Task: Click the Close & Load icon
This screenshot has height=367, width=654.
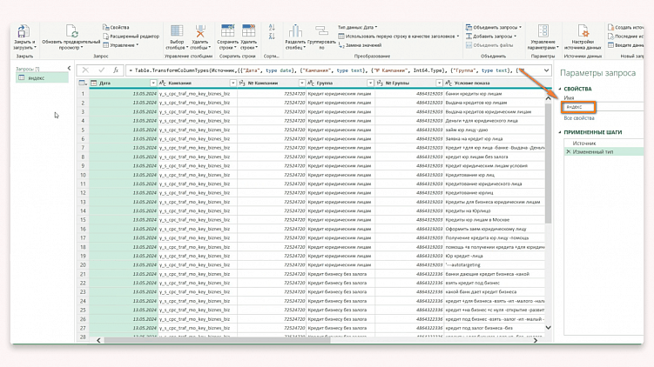Action: pyautogui.click(x=24, y=32)
